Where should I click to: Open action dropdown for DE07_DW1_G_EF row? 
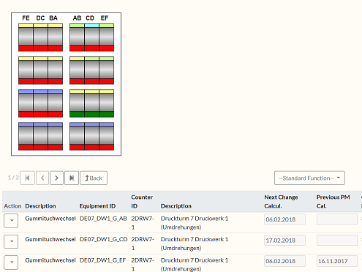click(x=11, y=262)
